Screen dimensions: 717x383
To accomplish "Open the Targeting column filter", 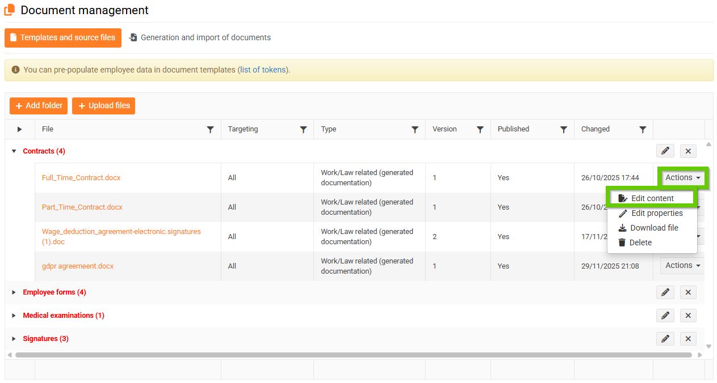I will (x=303, y=130).
